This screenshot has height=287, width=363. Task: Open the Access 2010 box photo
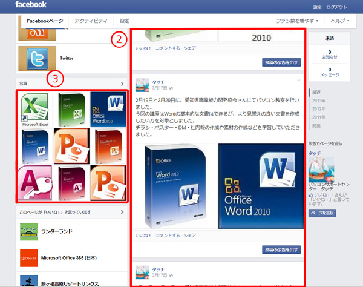[x=71, y=183]
